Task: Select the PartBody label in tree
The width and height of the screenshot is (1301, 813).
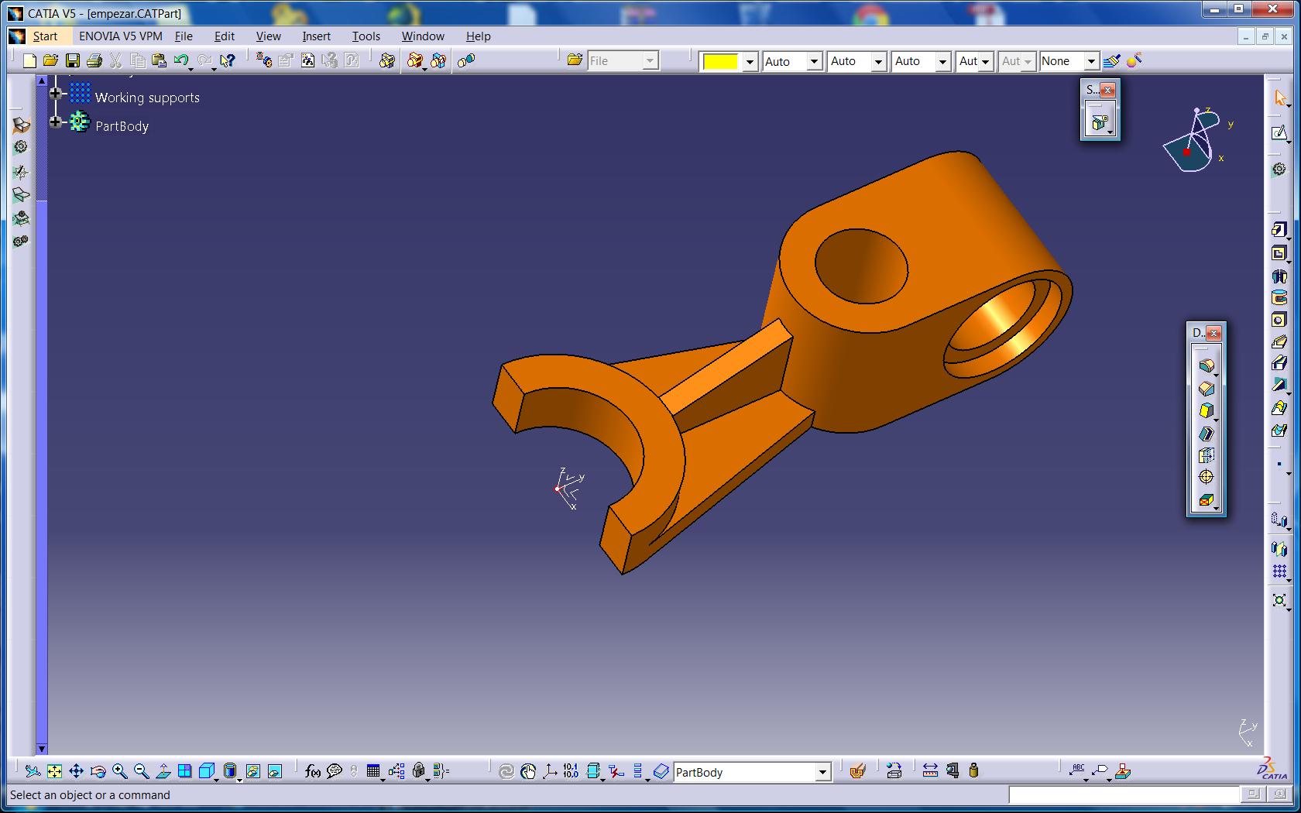Action: [122, 126]
